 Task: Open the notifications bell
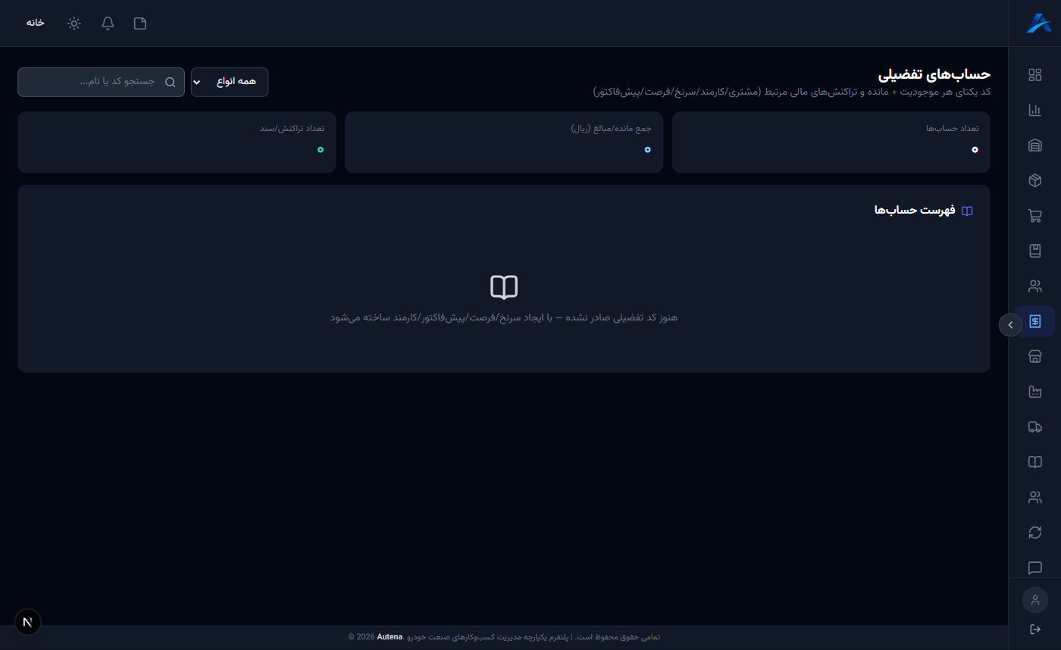[x=108, y=23]
